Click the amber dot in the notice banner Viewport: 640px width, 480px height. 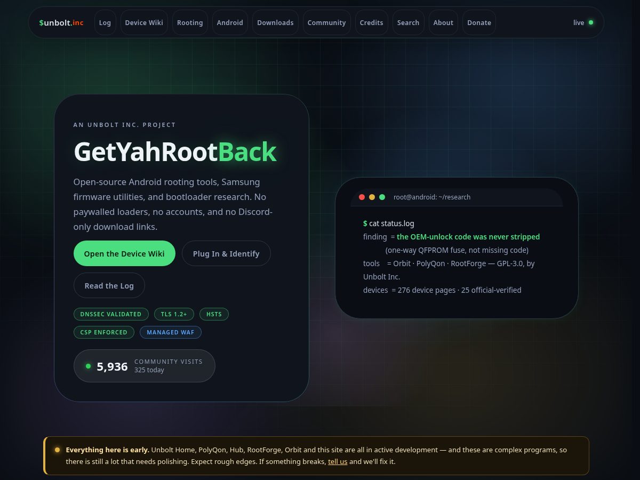[57, 450]
